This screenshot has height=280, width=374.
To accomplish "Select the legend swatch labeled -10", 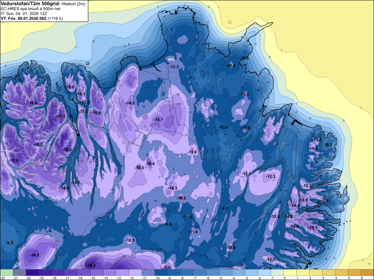I will tap(161, 273).
